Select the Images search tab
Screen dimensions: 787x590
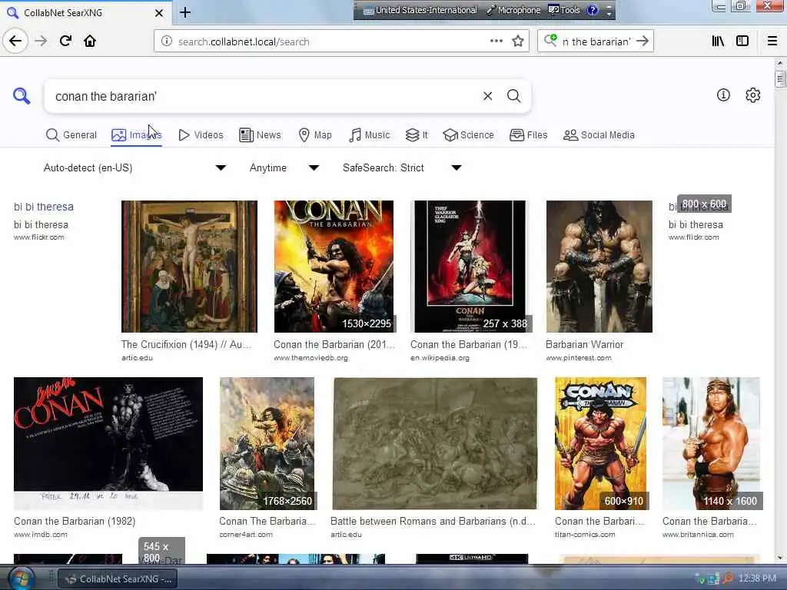[137, 135]
